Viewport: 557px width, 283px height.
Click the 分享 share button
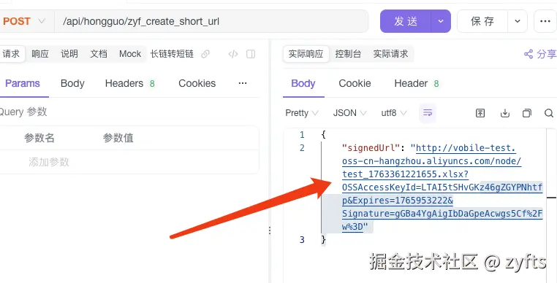(x=540, y=54)
